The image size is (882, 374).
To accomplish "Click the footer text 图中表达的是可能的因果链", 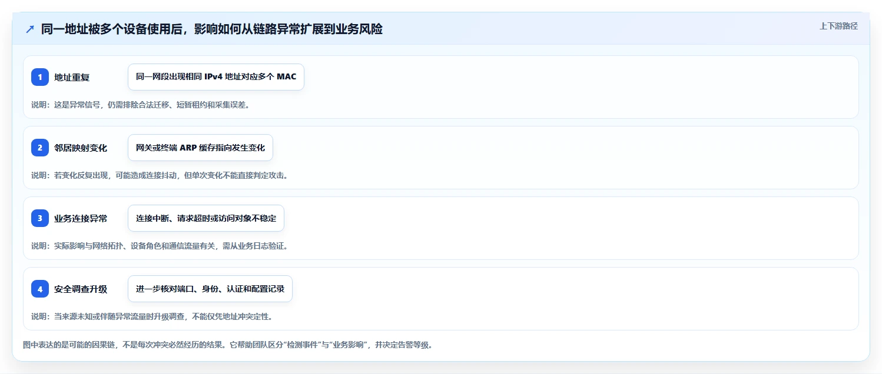I will [x=228, y=345].
